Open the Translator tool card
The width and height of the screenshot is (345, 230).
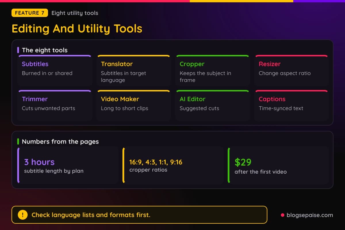[134, 70]
